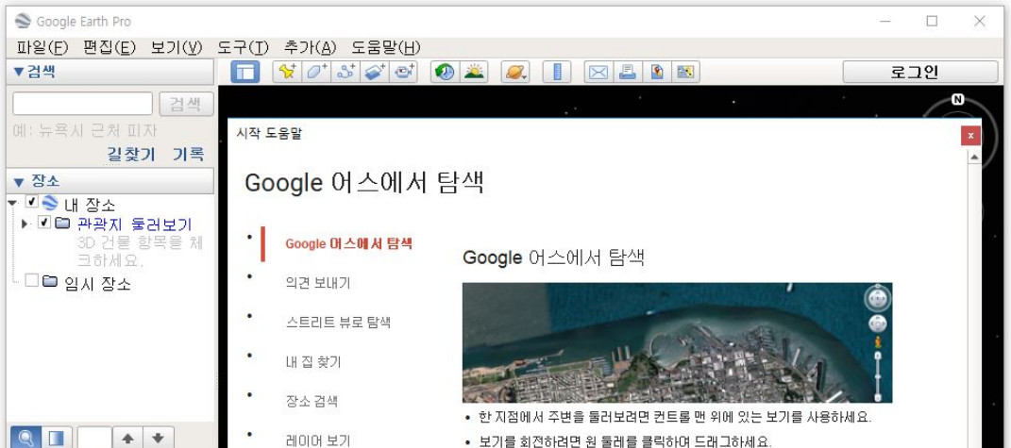Click the globe icon next to 내 장소
Screen dimensions: 1011x448
click(50, 203)
